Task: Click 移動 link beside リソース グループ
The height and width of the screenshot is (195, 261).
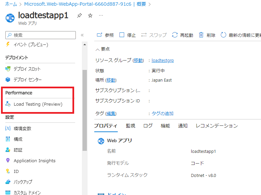Action: 138,61
